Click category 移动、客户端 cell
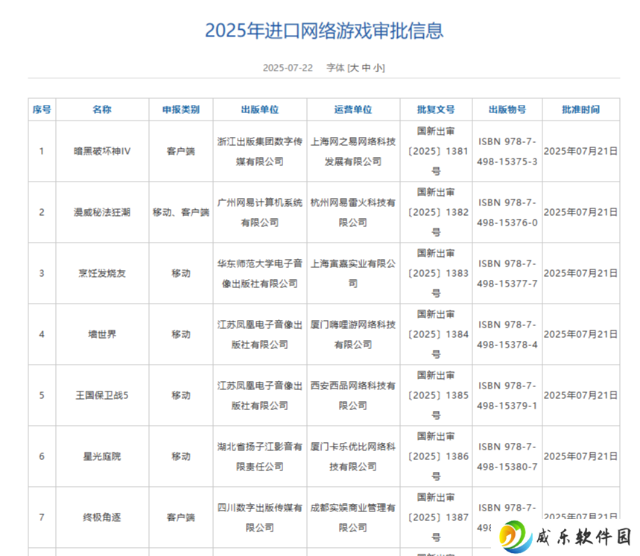640x556 pixels. [x=181, y=212]
